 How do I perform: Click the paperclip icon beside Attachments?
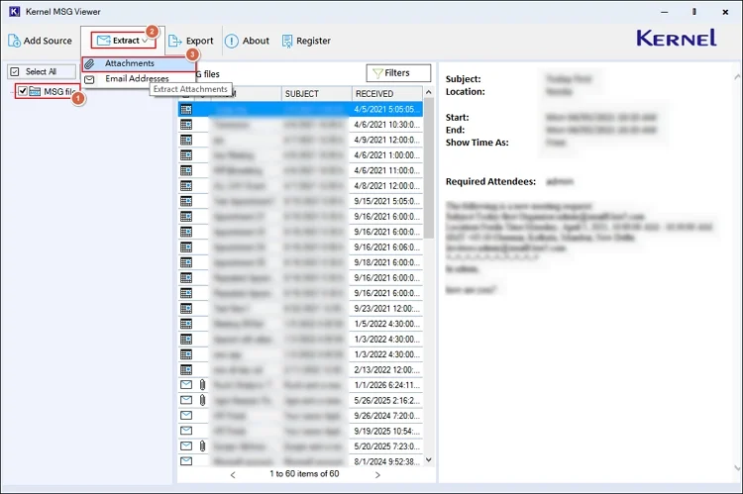click(89, 63)
